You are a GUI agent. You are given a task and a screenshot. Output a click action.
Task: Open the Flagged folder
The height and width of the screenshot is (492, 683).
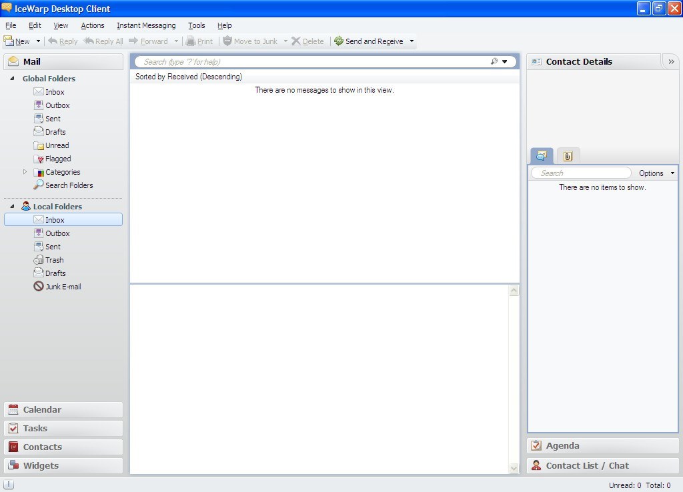point(52,159)
